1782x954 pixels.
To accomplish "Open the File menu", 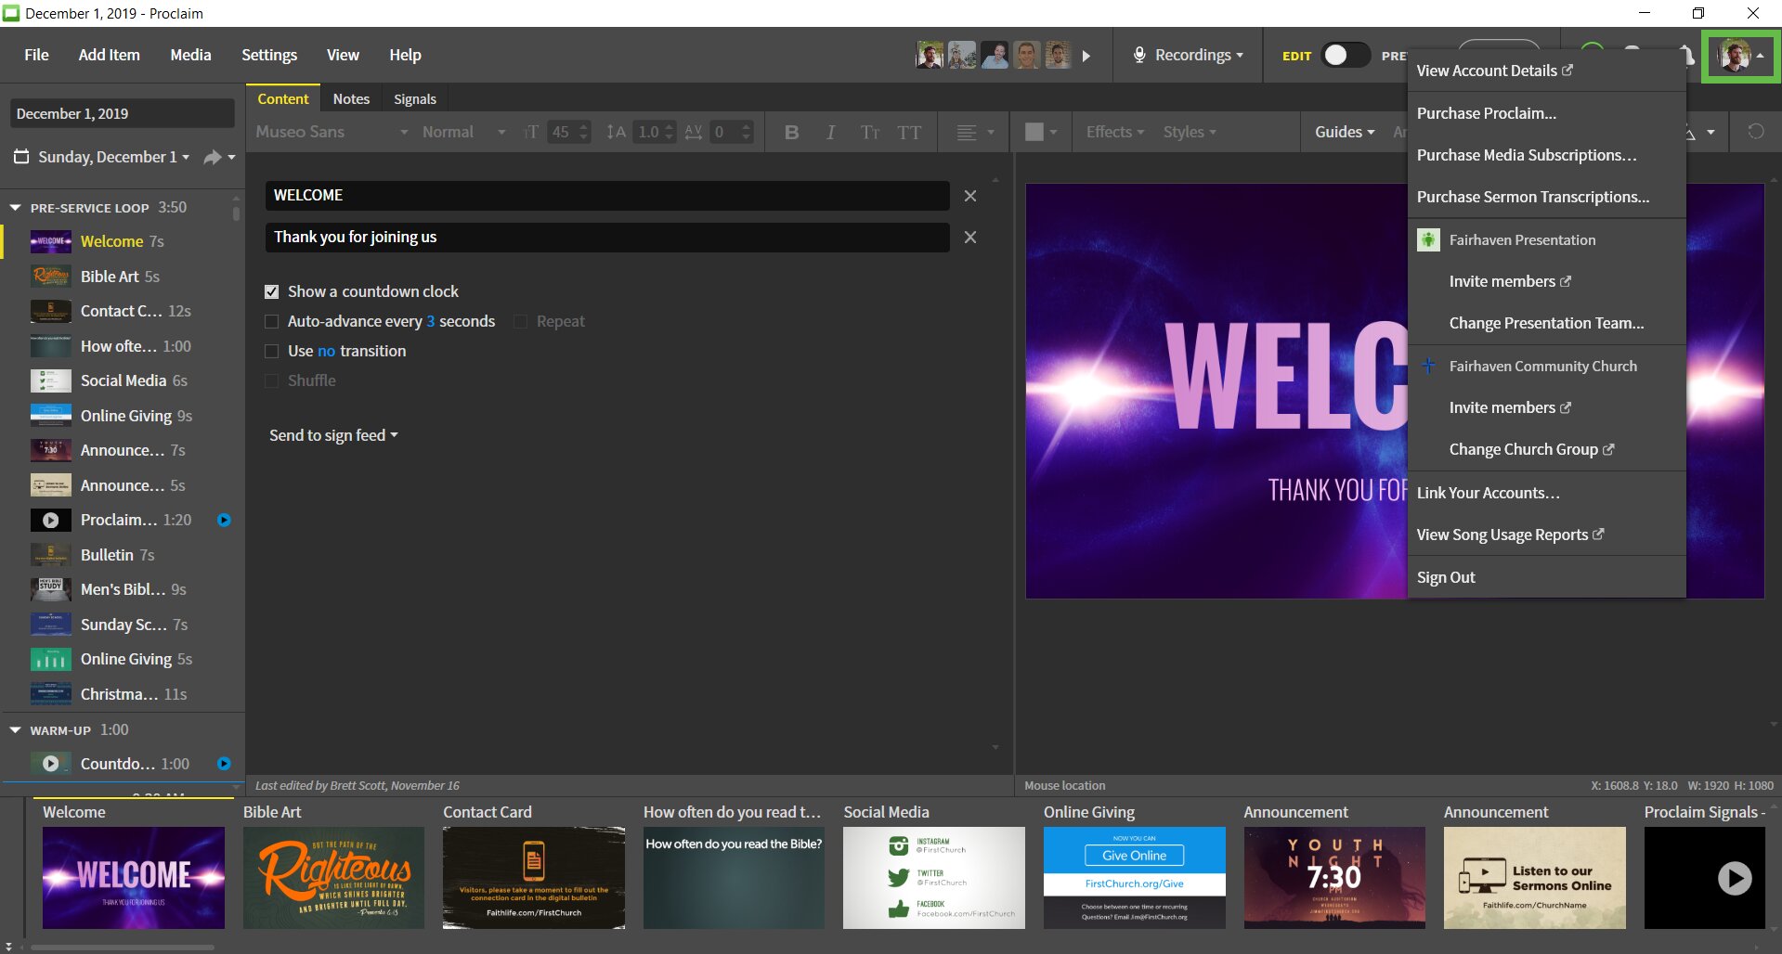I will coord(36,55).
